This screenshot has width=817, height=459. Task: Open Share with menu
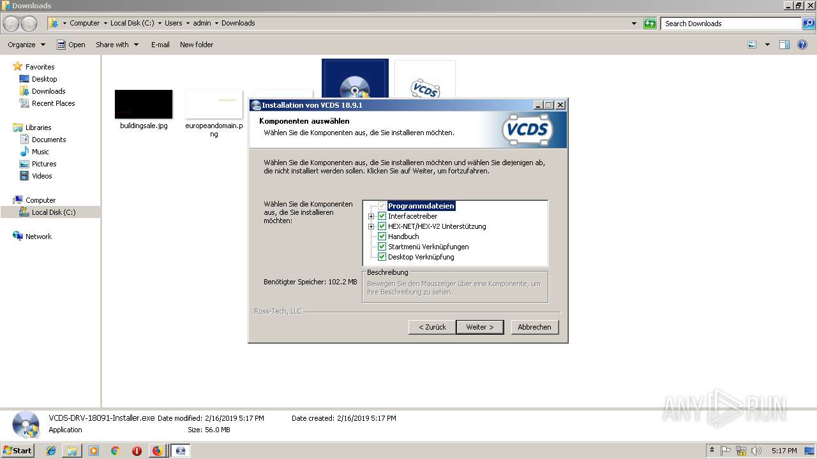click(117, 45)
